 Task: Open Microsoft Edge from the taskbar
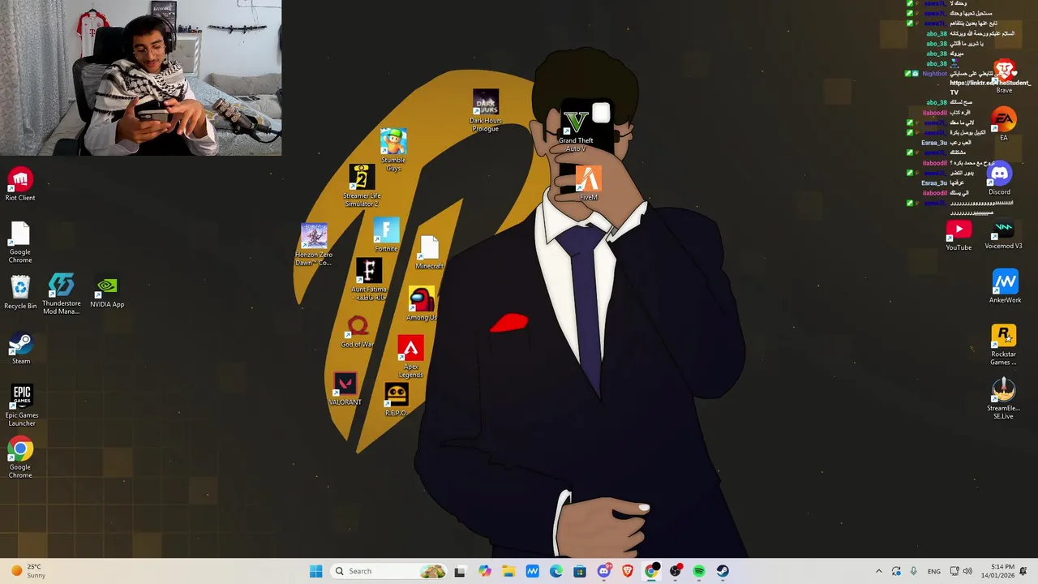pos(555,571)
